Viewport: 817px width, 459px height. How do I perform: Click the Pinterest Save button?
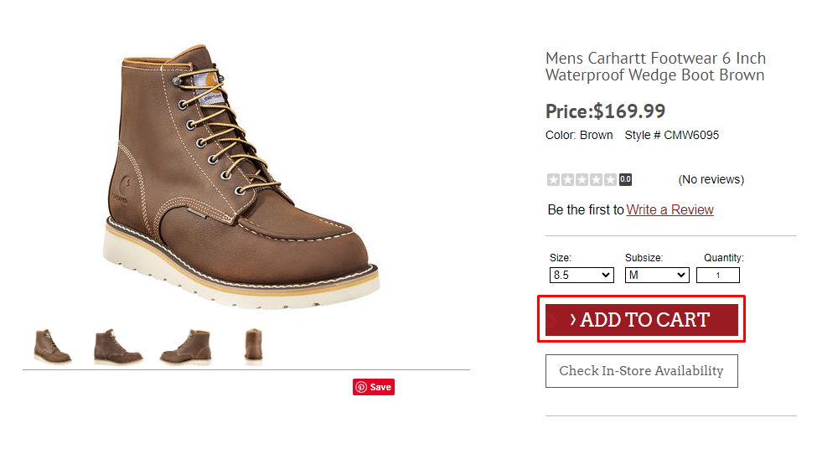[x=374, y=387]
